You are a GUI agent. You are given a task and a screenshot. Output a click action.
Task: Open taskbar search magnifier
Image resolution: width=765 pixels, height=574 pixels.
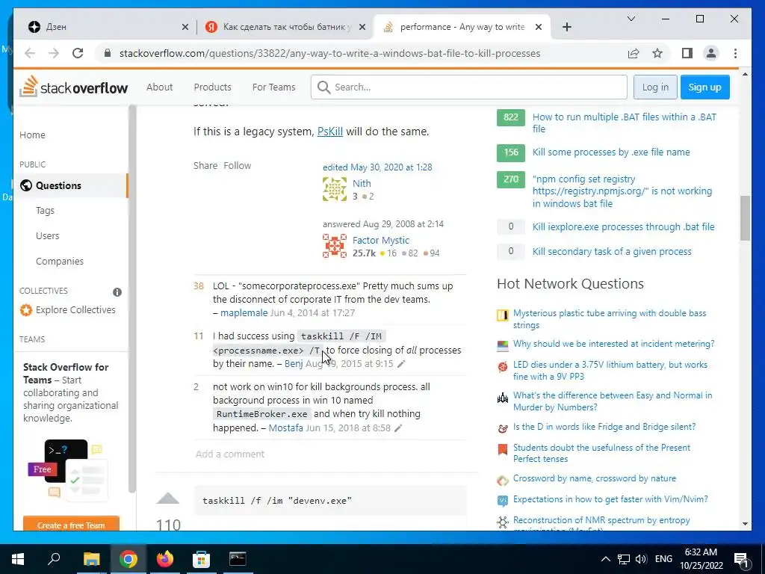point(54,559)
